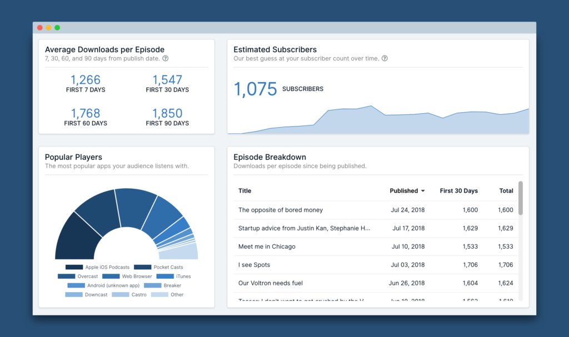Sort table by Total column header

(x=506, y=191)
